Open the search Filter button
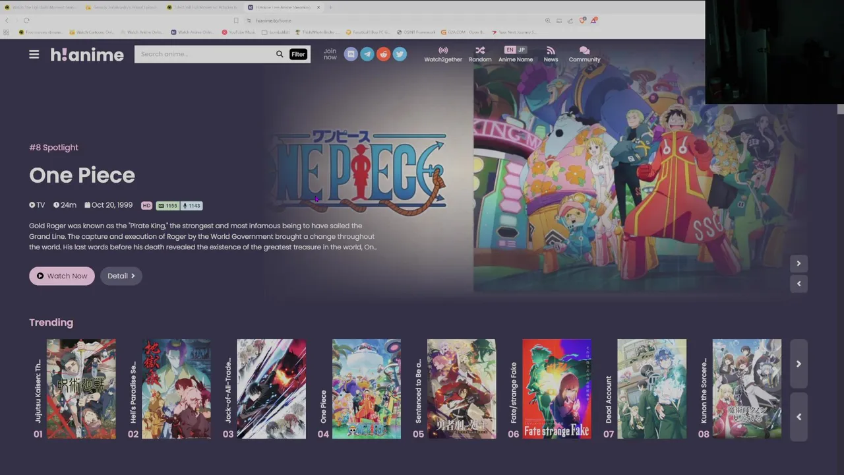Viewport: 844px width, 475px height. 298,54
